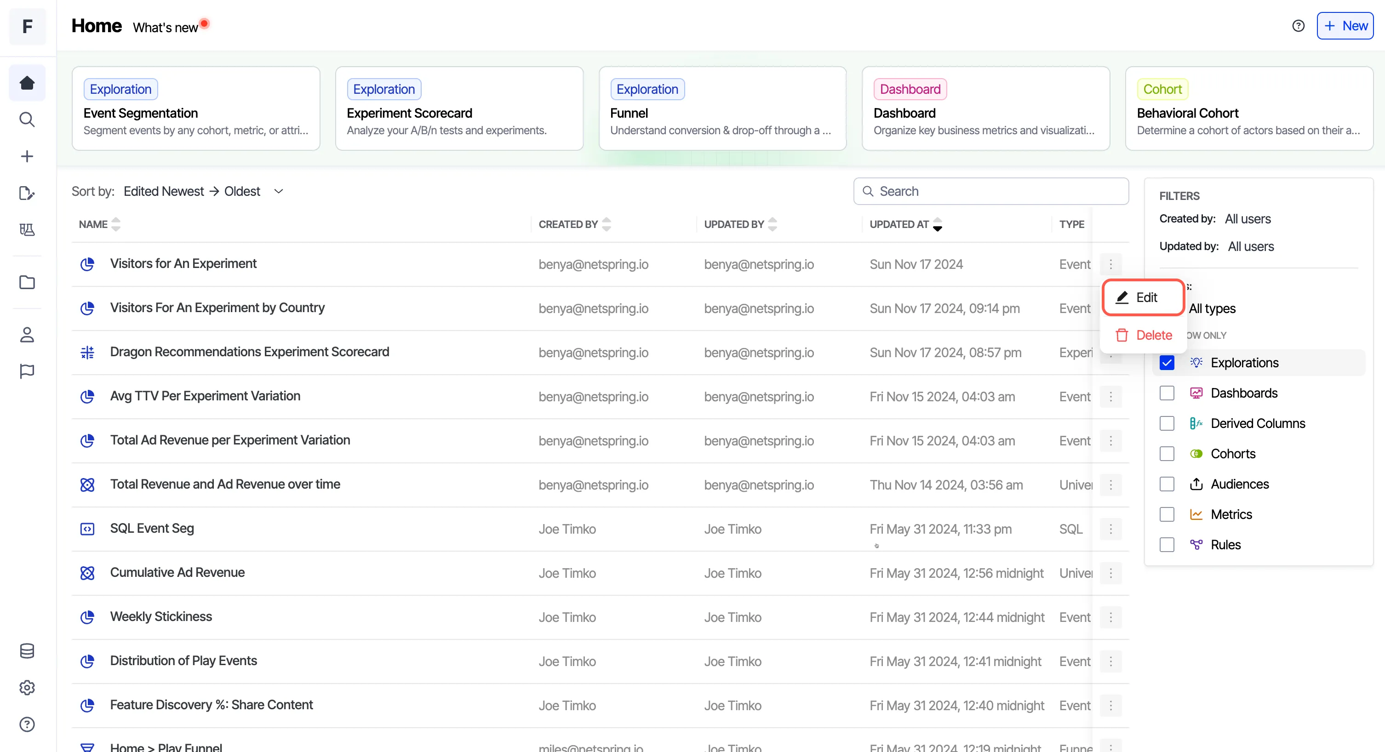The width and height of the screenshot is (1385, 752).
Task: Open the three-dot menu for Distribution of Play Events
Action: pyautogui.click(x=1111, y=661)
